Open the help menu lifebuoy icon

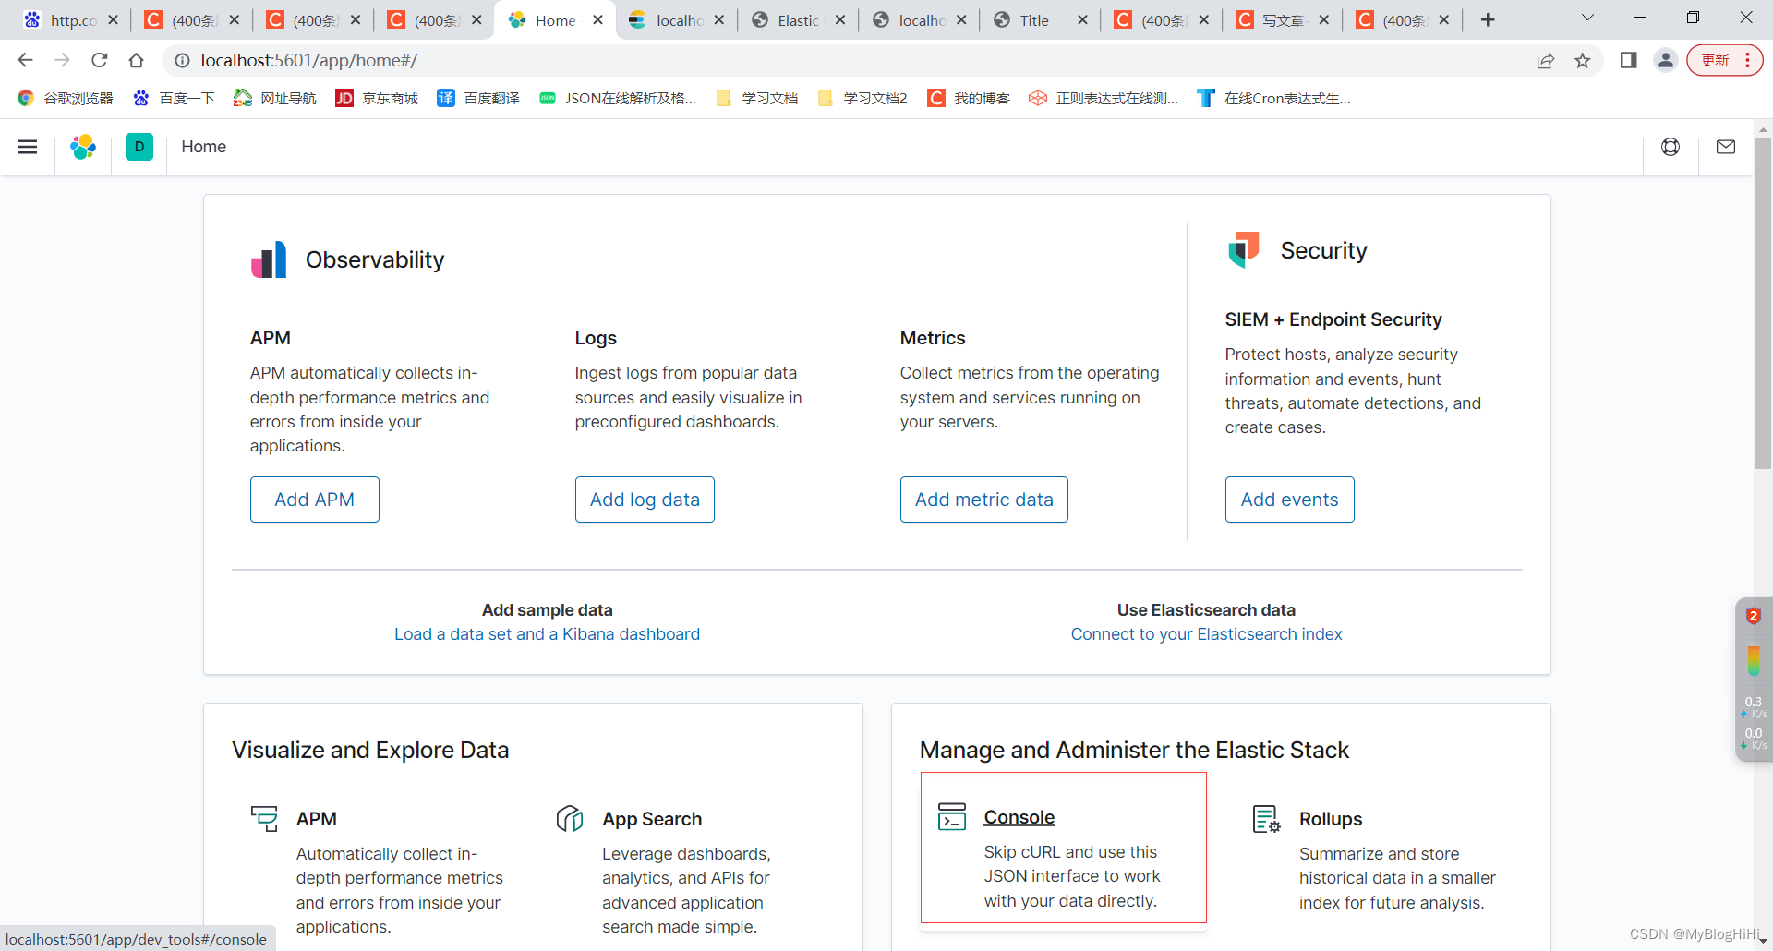(1670, 147)
